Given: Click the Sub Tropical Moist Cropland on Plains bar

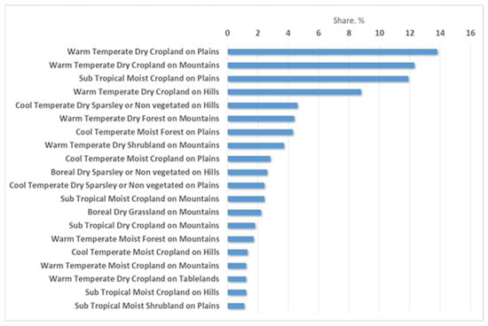Looking at the screenshot, I should (318, 79).
